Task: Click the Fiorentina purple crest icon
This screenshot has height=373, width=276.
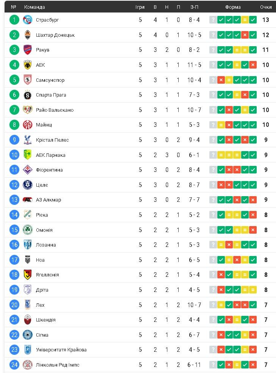Action: pos(28,170)
